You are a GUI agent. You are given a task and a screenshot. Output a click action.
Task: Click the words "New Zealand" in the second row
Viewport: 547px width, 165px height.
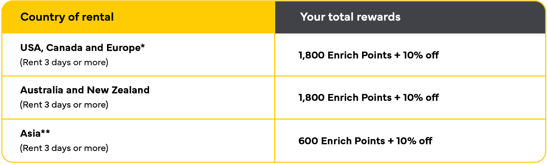pos(118,90)
